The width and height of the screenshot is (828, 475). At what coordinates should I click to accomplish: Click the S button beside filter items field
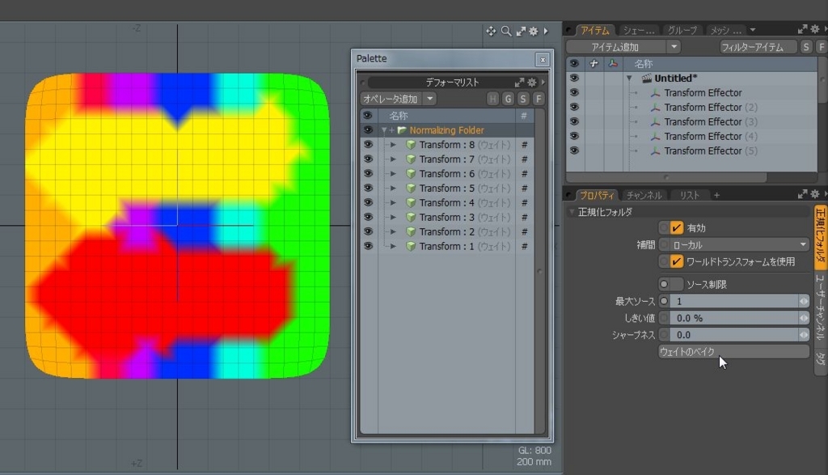[x=806, y=47]
